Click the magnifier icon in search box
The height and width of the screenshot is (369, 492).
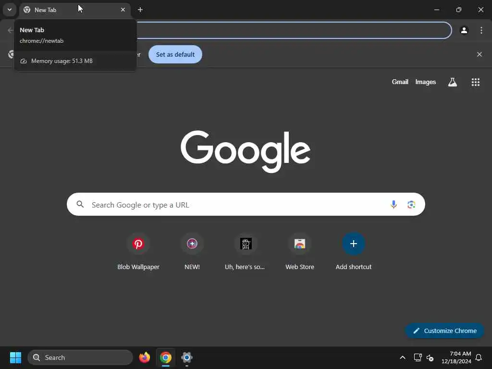80,204
